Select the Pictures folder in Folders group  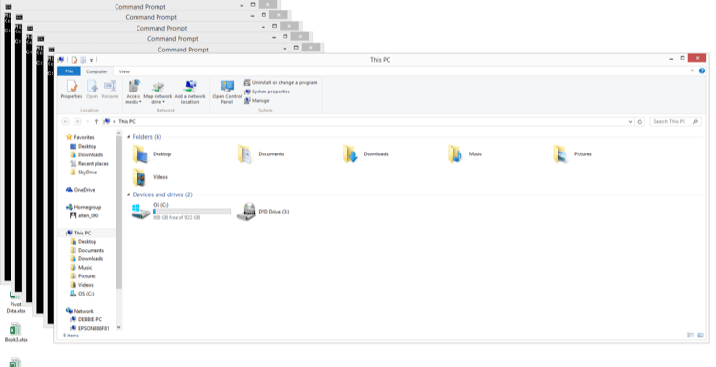[x=572, y=154]
